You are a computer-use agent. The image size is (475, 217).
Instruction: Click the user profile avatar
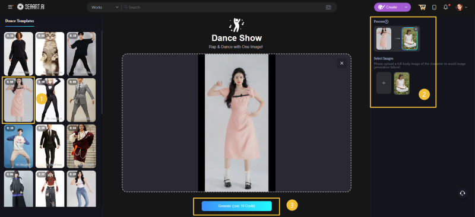tap(459, 7)
